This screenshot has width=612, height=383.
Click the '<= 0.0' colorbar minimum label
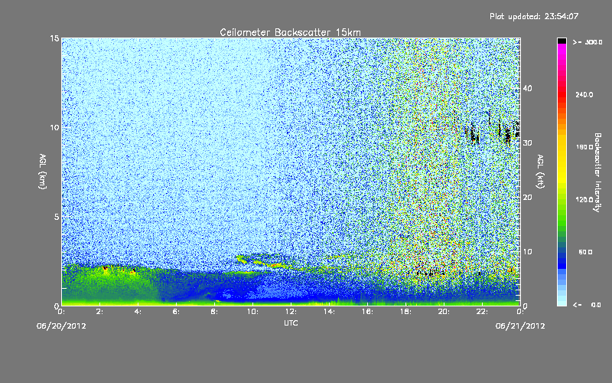coord(587,305)
